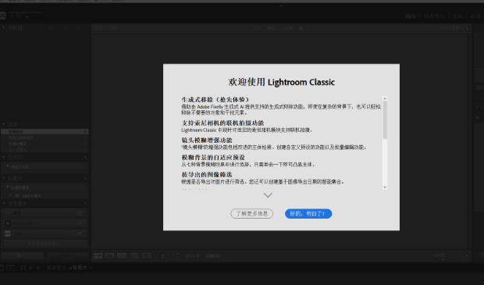This screenshot has height=285, width=484.
Task: Click the down chevron below the feature list
Action: coord(268,195)
